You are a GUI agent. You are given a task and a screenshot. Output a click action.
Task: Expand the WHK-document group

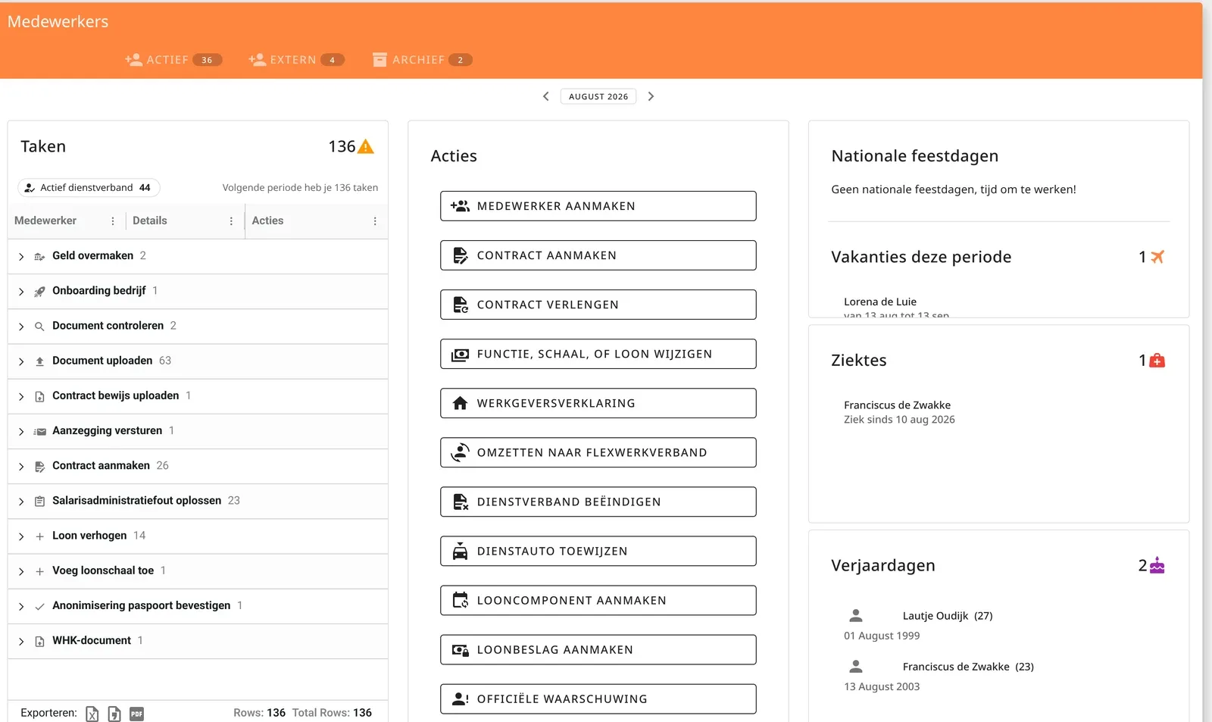point(21,641)
